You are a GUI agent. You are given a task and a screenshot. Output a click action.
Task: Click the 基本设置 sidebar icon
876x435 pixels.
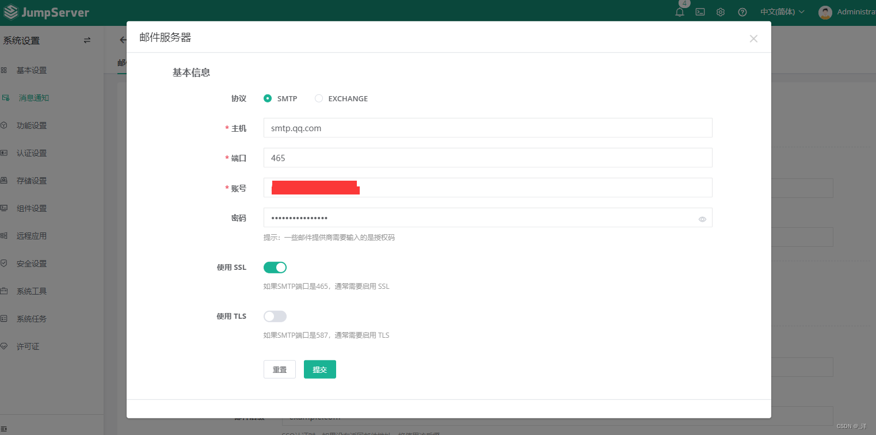click(4, 70)
